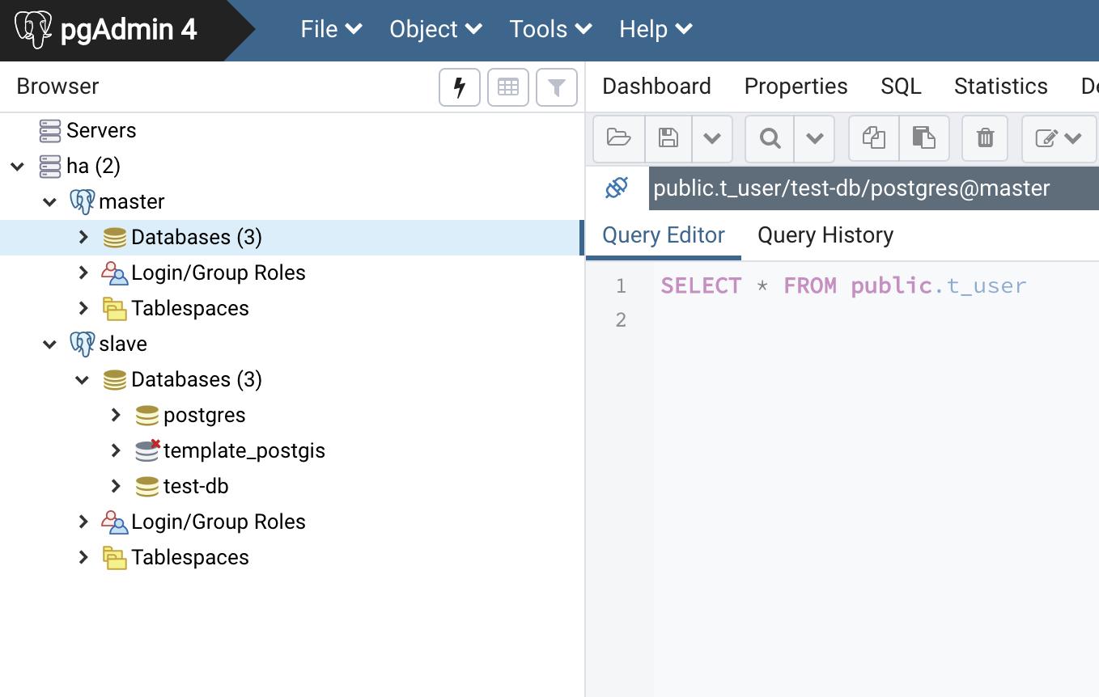Click the postgres database icon
The image size is (1099, 697).
[x=147, y=415]
